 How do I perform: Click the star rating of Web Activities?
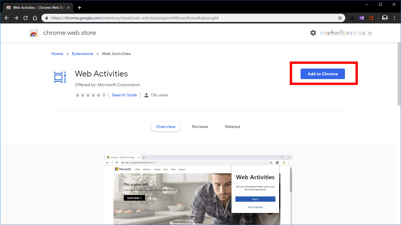(88, 95)
